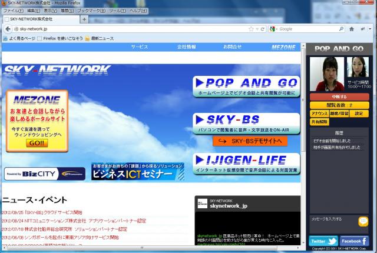Click the search magnifier in the Google box
This screenshot has width=377, height=253.
click(x=341, y=29)
